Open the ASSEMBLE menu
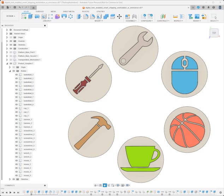This screenshot has height=196, width=224. (131, 21)
